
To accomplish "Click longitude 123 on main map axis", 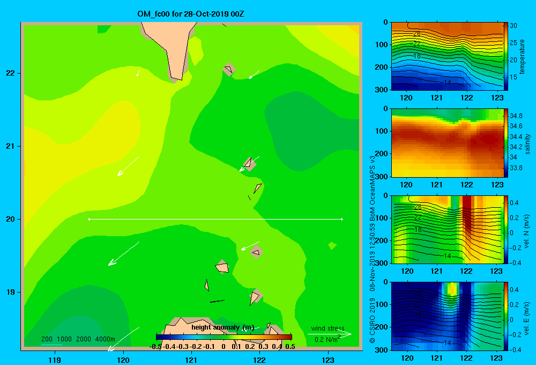I will [328, 360].
